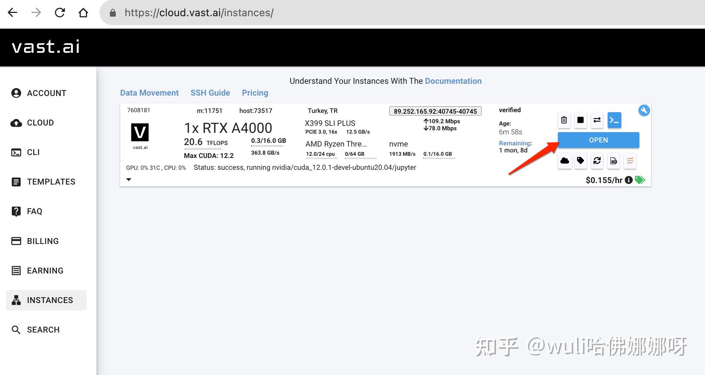
Task: Click the browser address bar URL
Action: pos(199,12)
